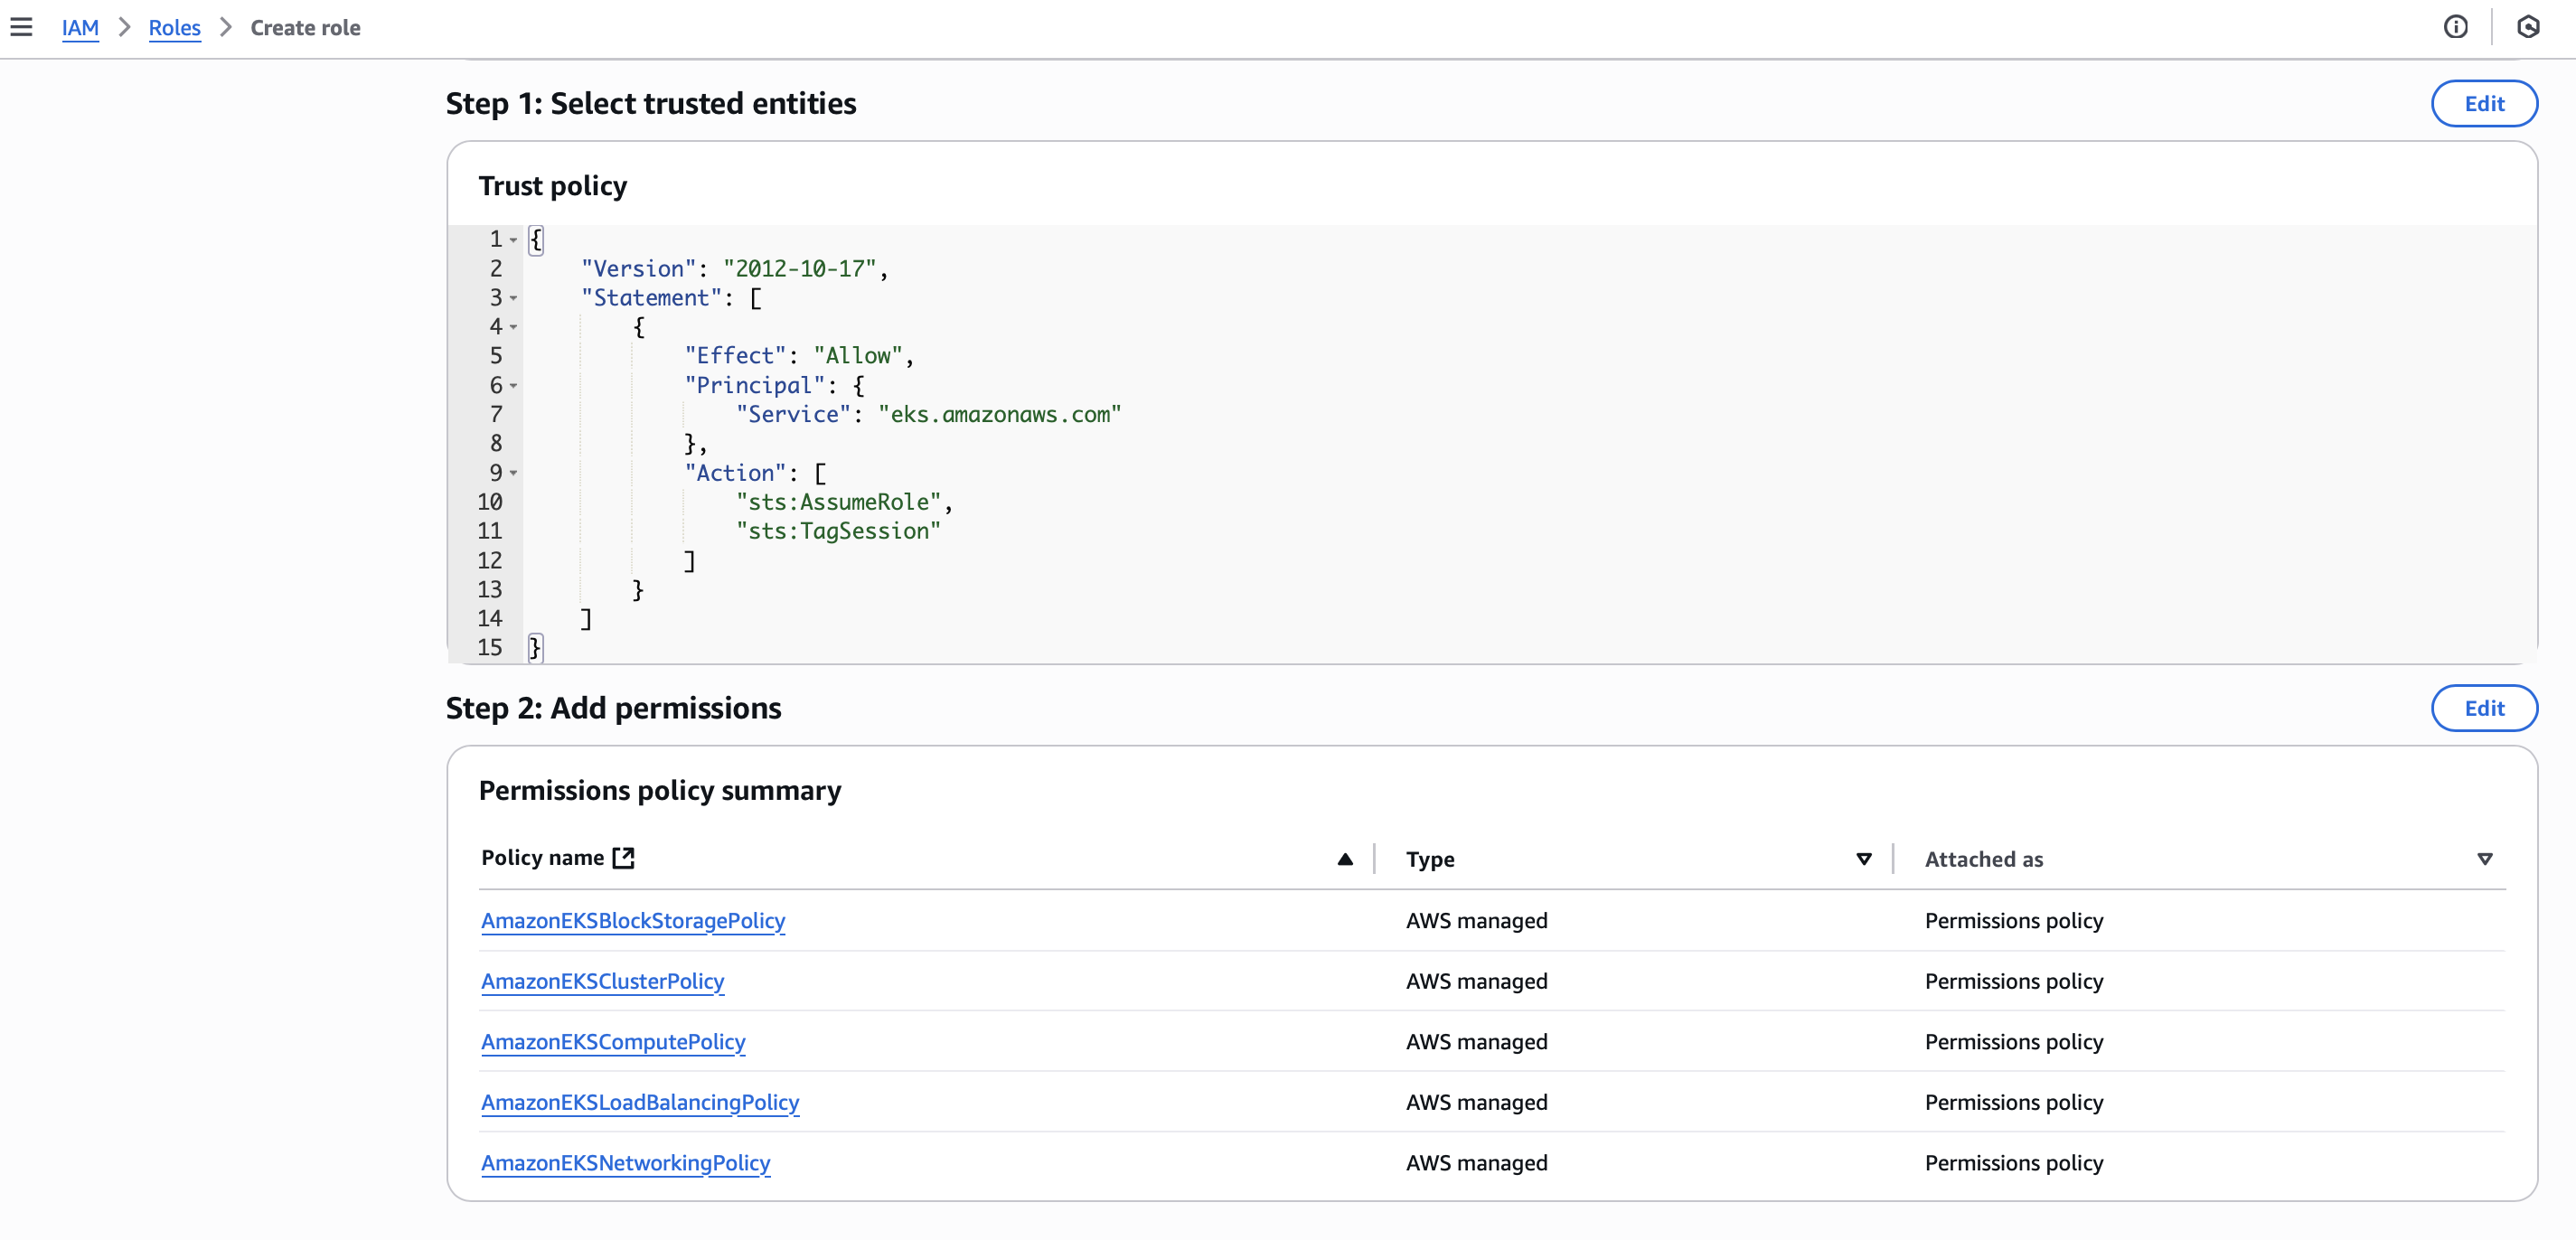Click "eks.amazonaws.com" in the trust policy
The height and width of the screenshot is (1240, 2576).
coord(999,414)
